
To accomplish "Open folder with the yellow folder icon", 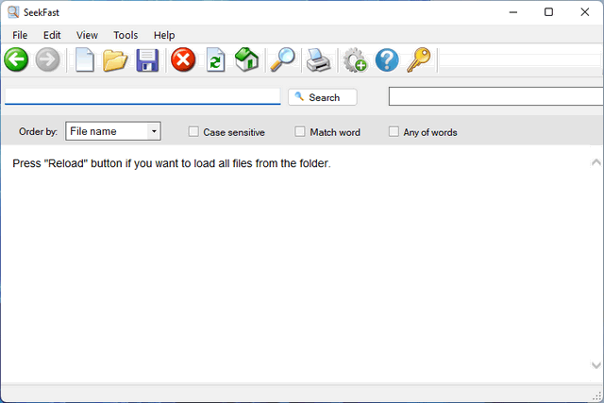I will 115,60.
